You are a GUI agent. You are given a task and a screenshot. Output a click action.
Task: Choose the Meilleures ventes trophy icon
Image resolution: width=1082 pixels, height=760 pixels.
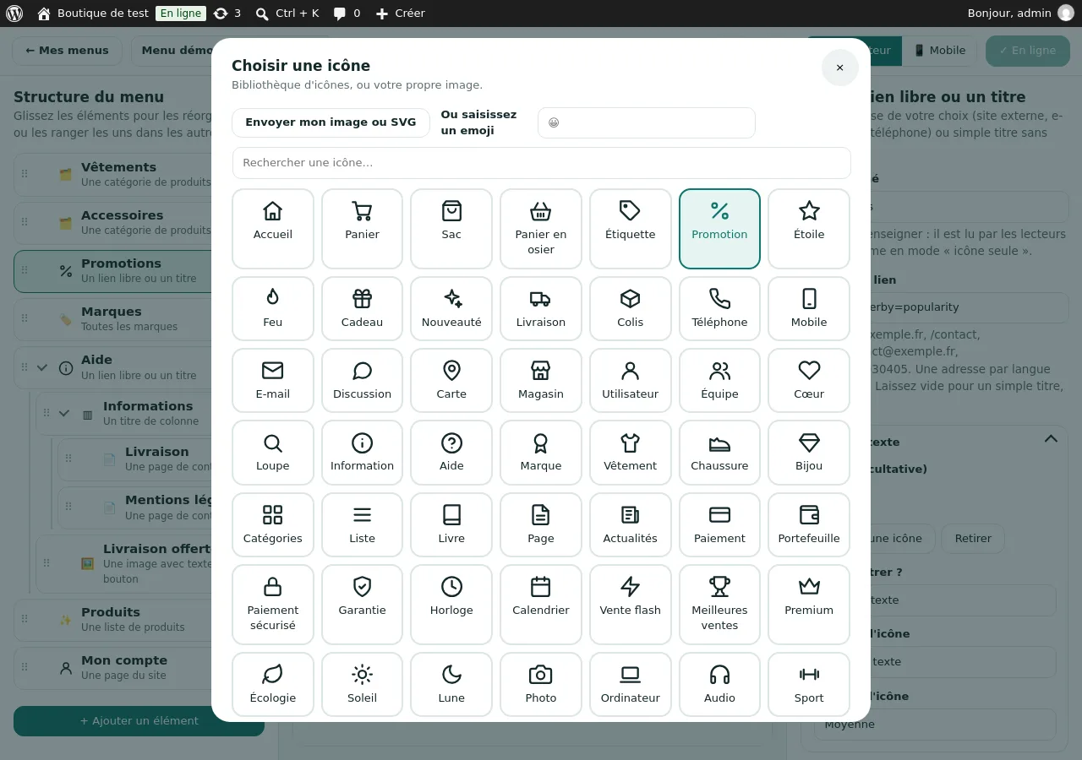click(x=719, y=605)
